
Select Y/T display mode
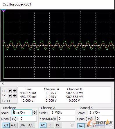tap(6, 125)
